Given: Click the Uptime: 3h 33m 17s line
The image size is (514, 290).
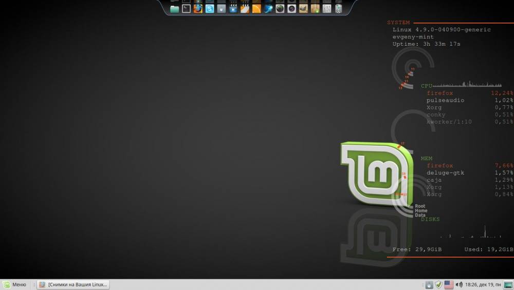Looking at the screenshot, I should coord(427,44).
